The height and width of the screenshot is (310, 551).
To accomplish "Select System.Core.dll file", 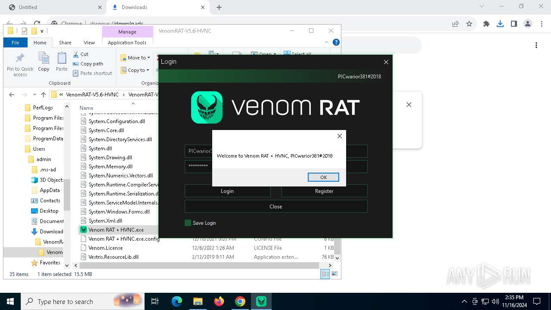I will [x=102, y=130].
